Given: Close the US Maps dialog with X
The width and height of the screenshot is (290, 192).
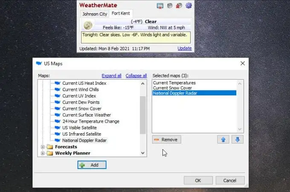Looking at the screenshot, I should tap(243, 63).
